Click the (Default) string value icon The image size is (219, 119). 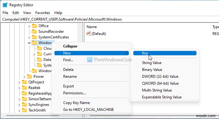[x=89, y=34]
